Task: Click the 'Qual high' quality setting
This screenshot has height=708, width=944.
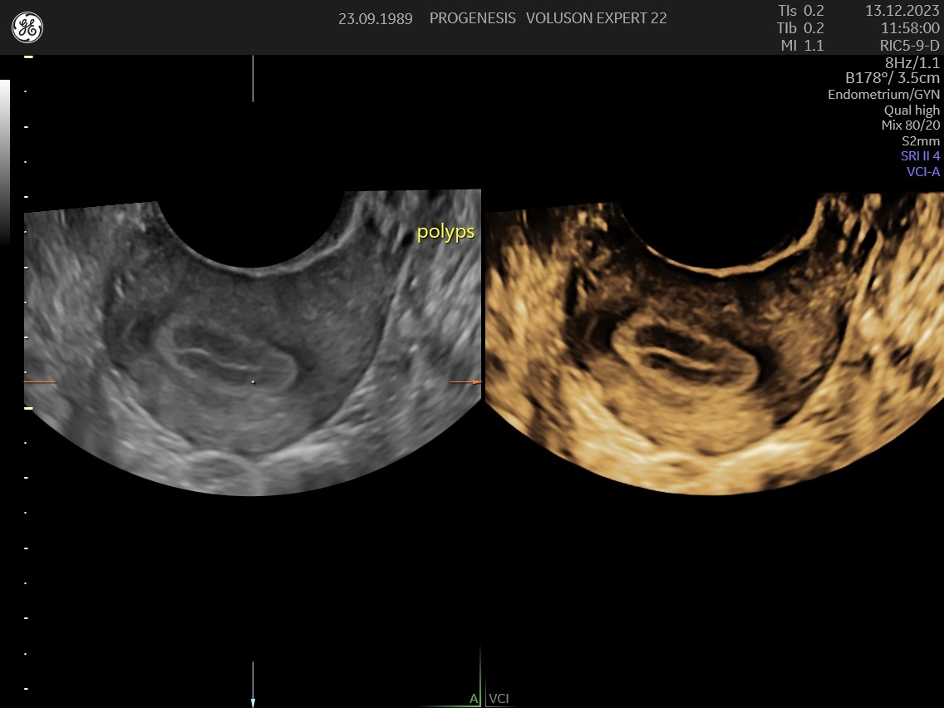Action: coord(912,111)
